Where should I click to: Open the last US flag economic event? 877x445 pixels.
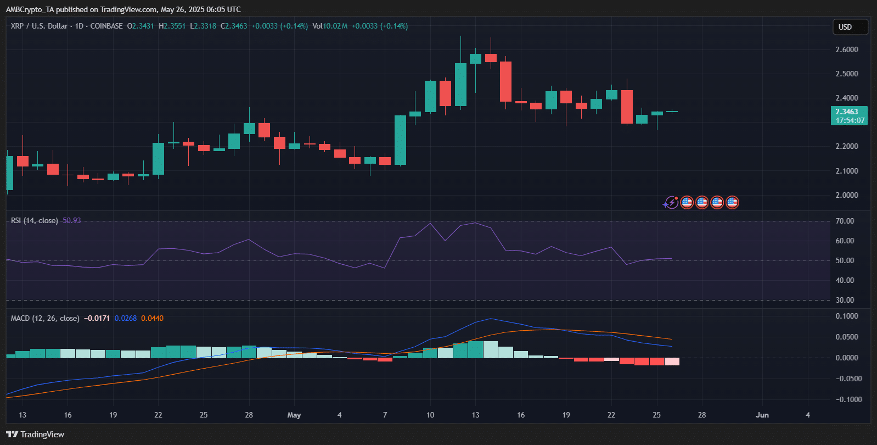tap(732, 203)
